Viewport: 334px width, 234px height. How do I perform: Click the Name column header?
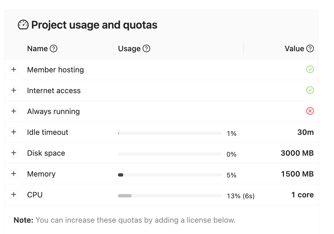(37, 49)
